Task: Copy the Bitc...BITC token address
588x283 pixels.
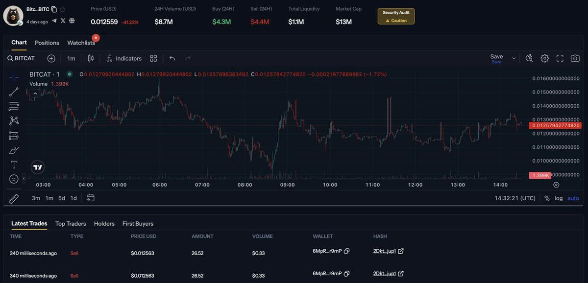Action: [54, 9]
